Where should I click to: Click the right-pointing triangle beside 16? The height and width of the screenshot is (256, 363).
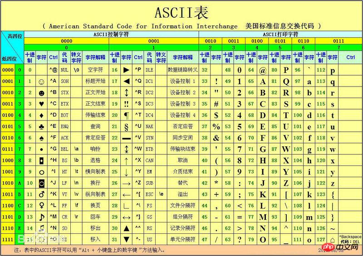click(x=126, y=70)
